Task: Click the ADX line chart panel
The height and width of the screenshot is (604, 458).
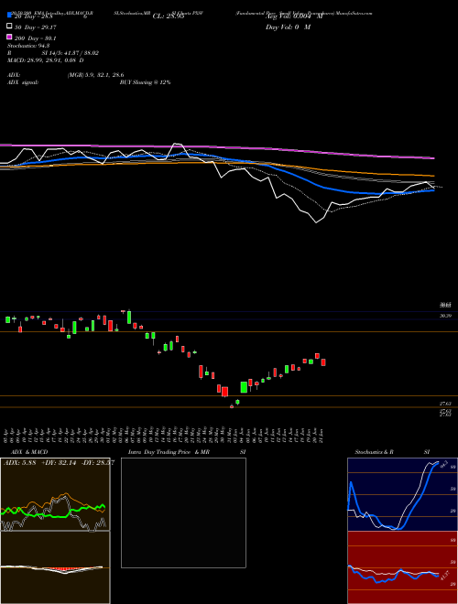Action: (55, 494)
